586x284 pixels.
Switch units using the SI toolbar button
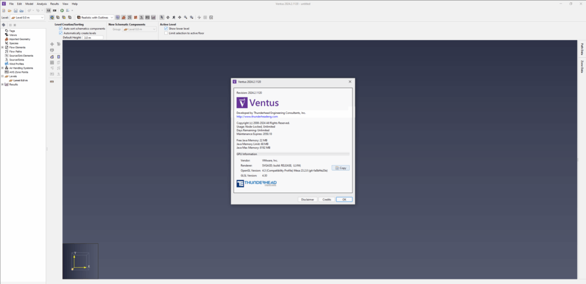point(49,10)
